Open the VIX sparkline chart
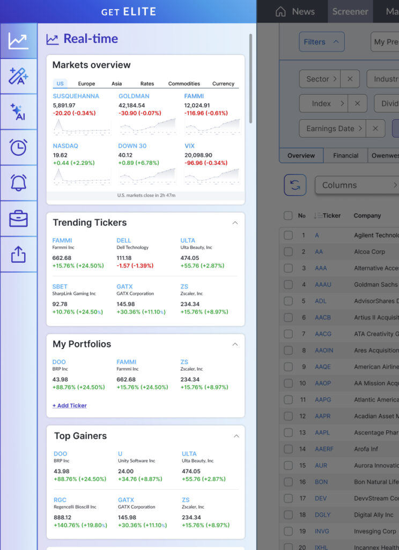 (212, 176)
